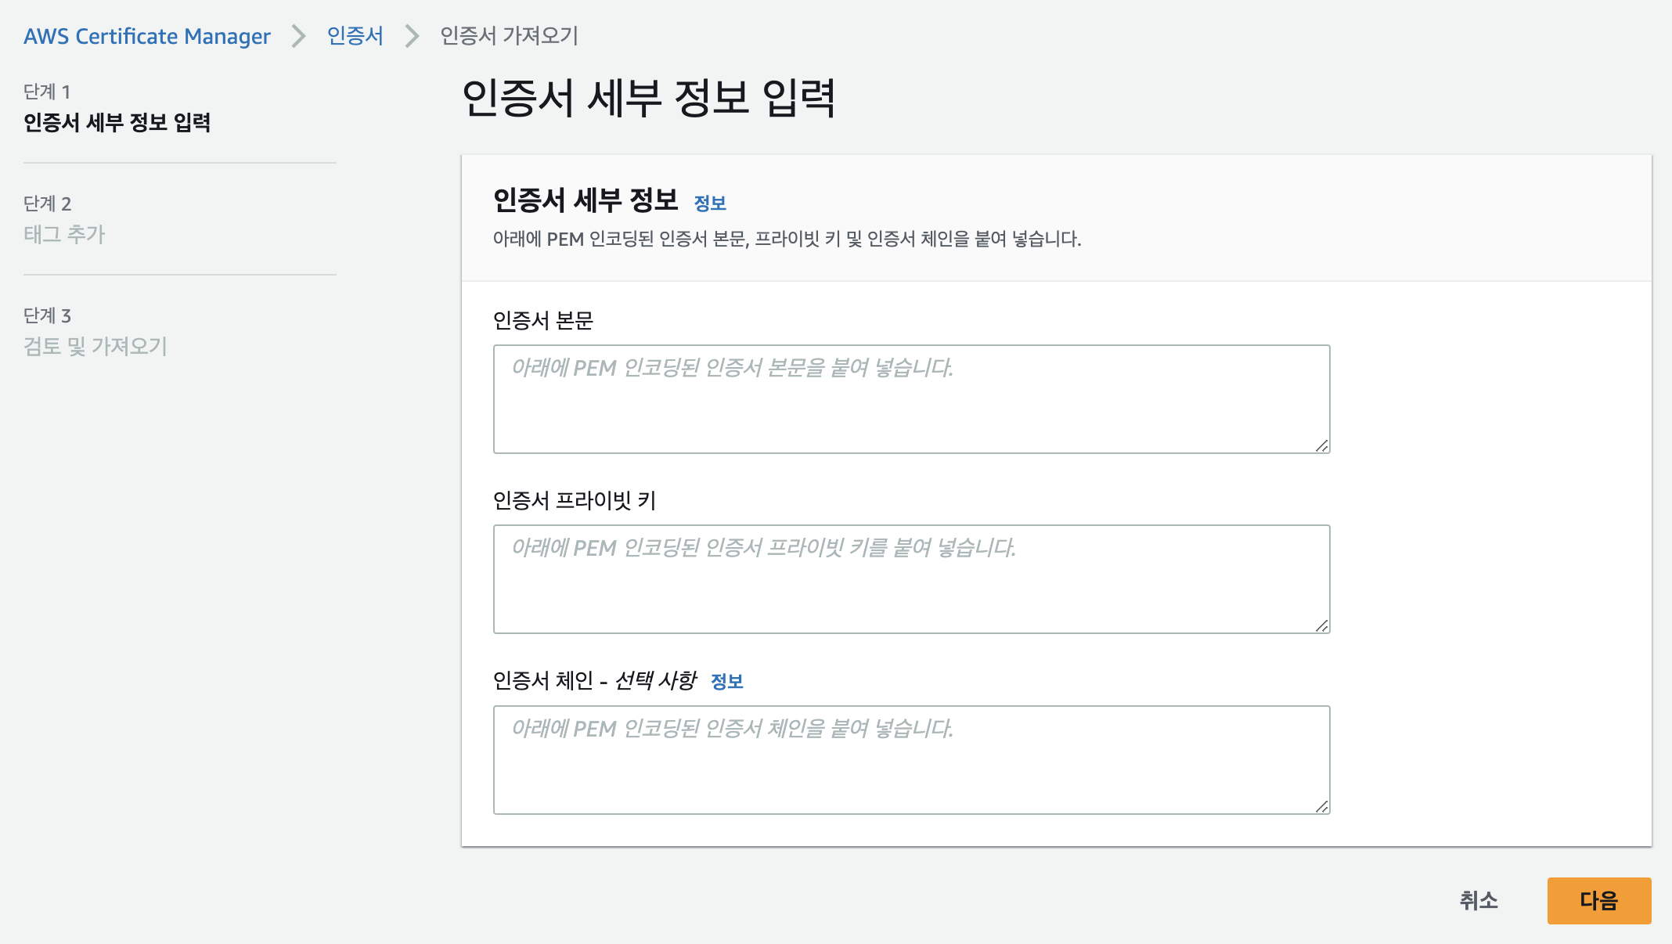Select step 2 태그 추가
The height and width of the screenshot is (944, 1672).
pos(64,234)
